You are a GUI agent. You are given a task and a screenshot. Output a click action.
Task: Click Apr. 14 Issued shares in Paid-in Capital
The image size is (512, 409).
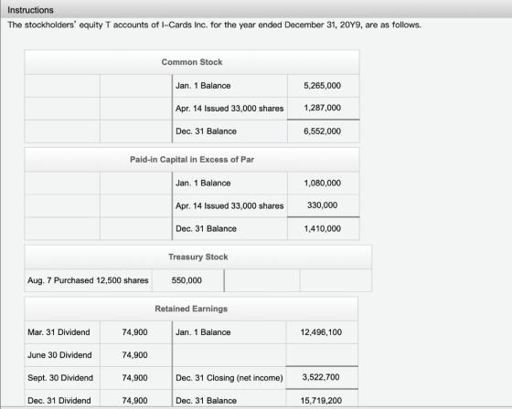coord(229,205)
